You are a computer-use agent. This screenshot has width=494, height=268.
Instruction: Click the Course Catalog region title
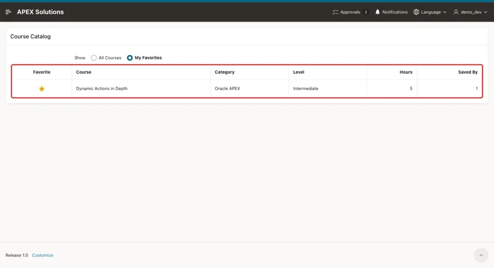pos(30,37)
